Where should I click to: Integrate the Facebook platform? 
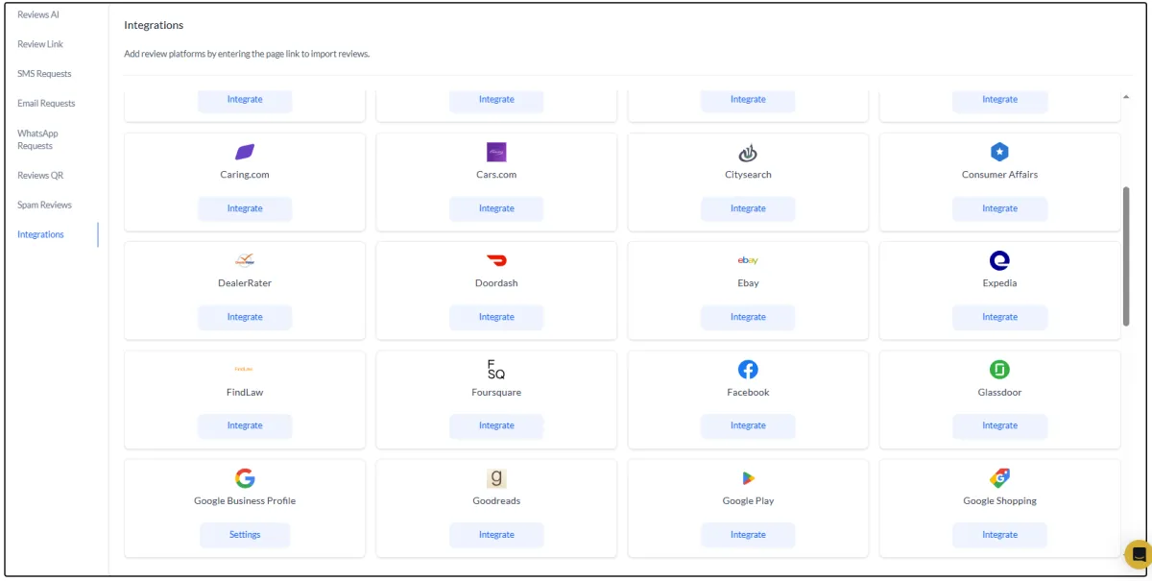[x=748, y=425]
